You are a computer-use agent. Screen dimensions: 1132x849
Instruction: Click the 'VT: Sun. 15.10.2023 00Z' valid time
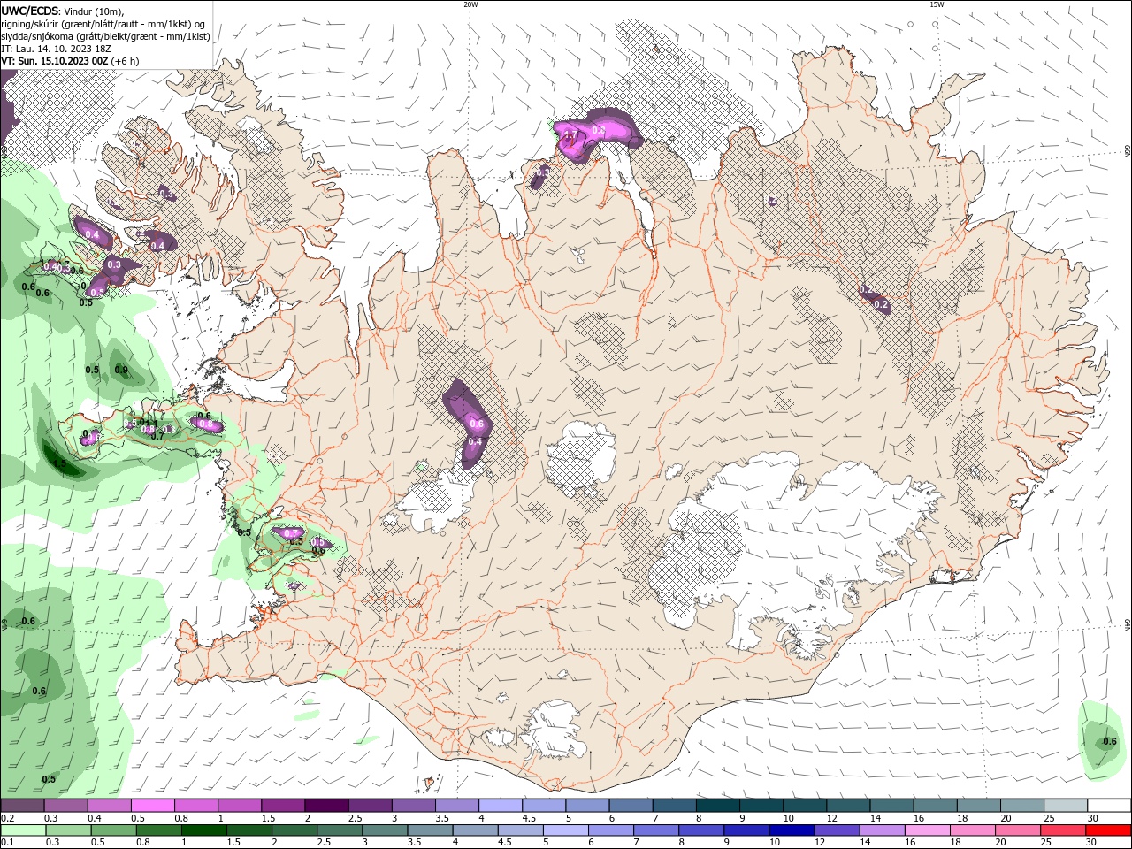[55, 61]
